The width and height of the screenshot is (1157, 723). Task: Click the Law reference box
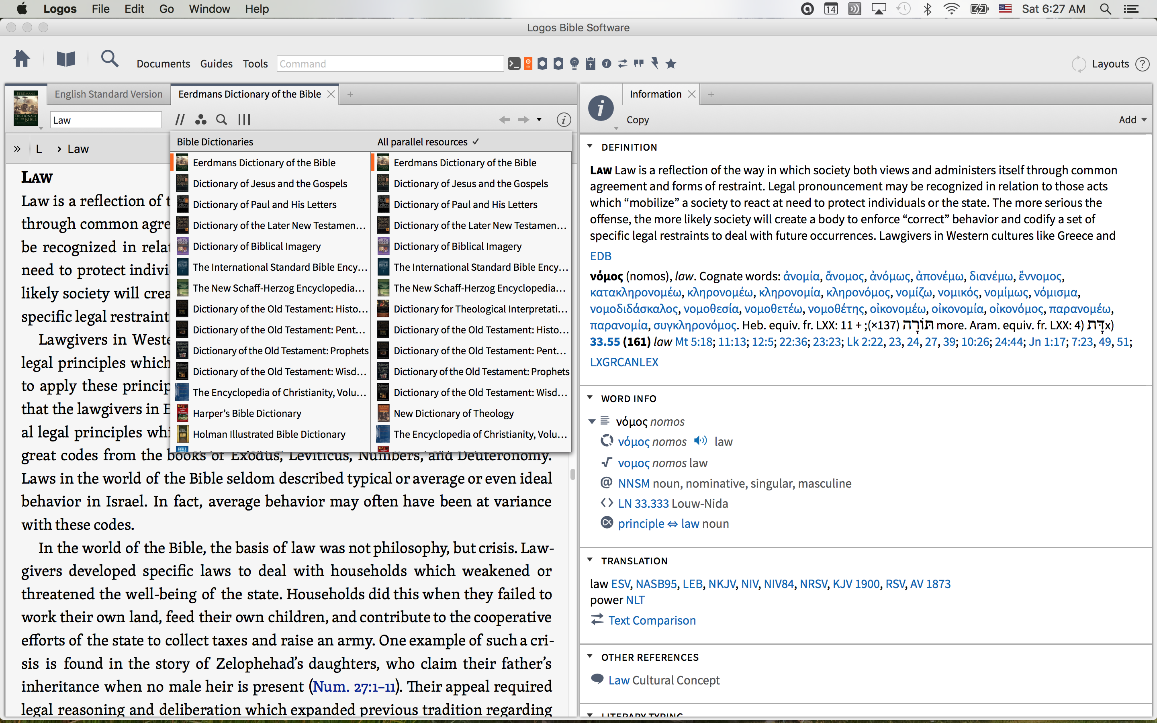pos(106,120)
